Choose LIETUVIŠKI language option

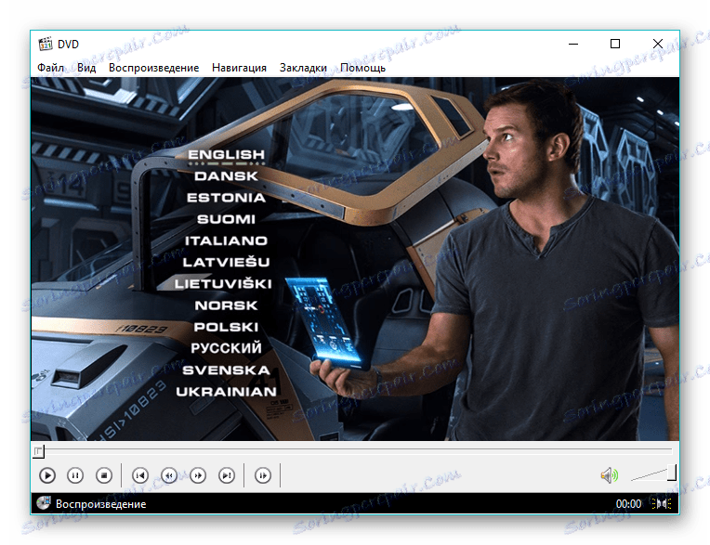[223, 283]
